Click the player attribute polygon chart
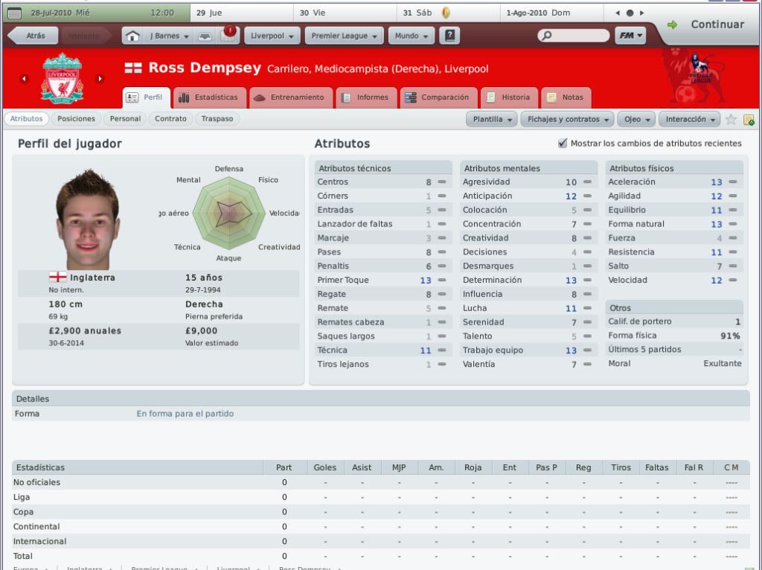Screen dimensions: 762x570 pos(229,214)
